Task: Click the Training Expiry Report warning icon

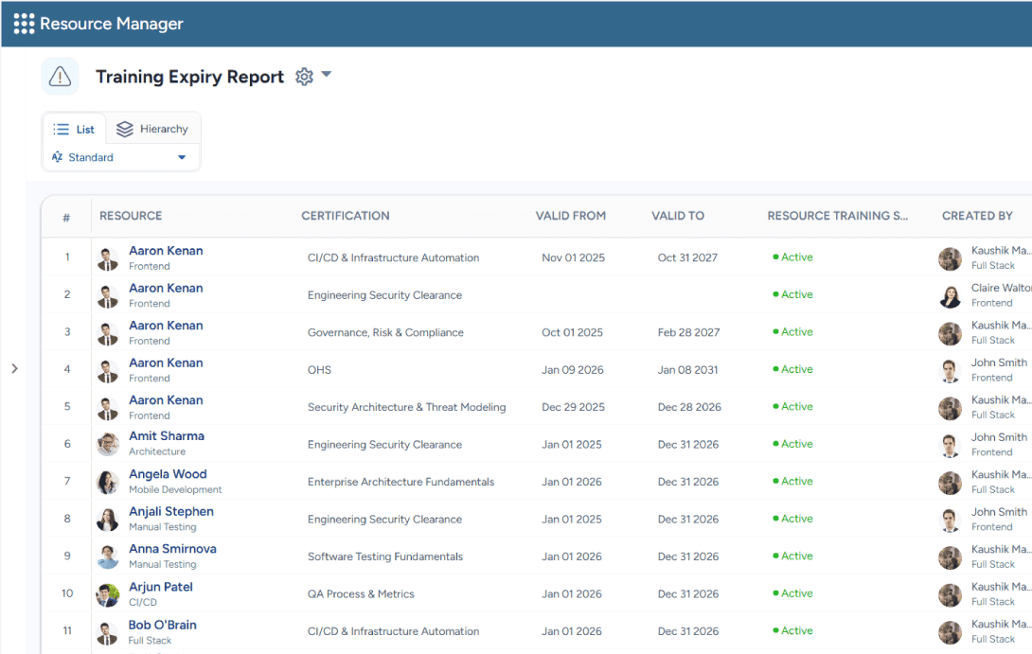Action: pos(60,77)
